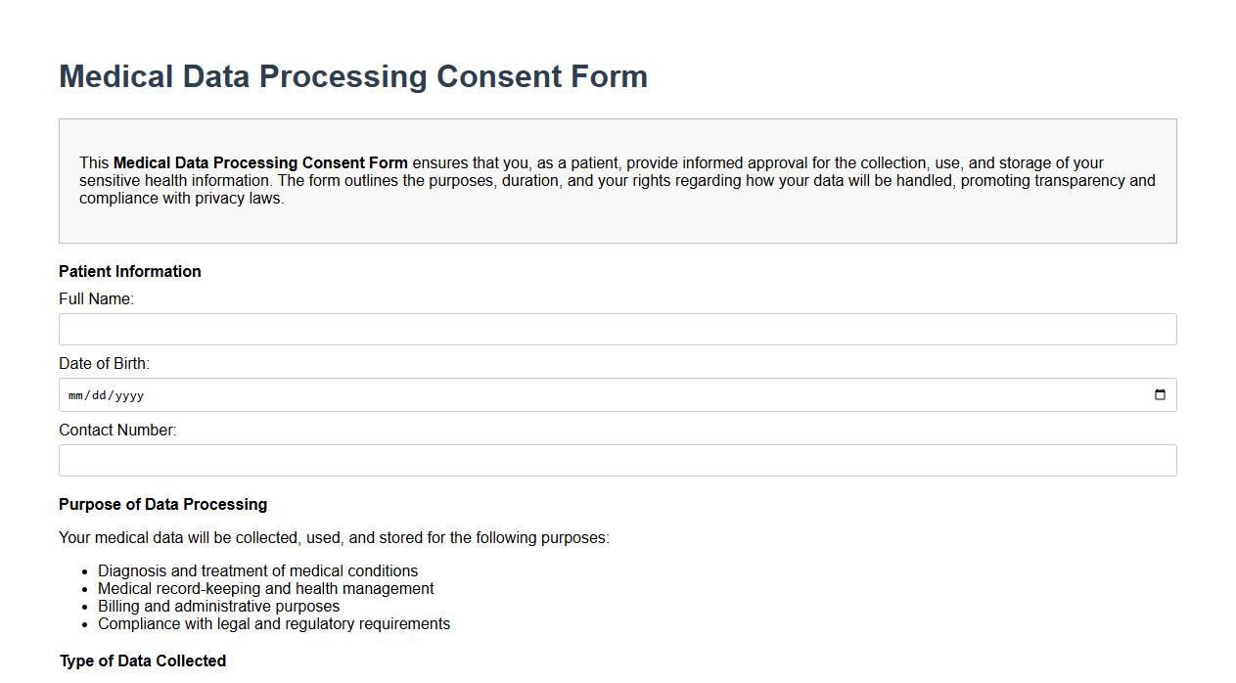Click the Full Name field label
The height and width of the screenshot is (683, 1236).
click(95, 298)
